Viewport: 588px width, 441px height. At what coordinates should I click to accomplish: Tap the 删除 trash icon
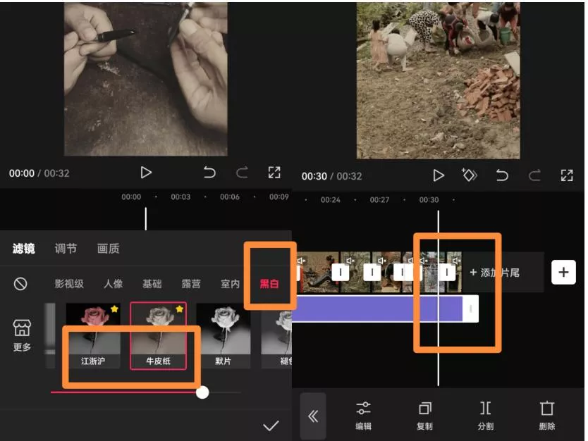pos(546,415)
